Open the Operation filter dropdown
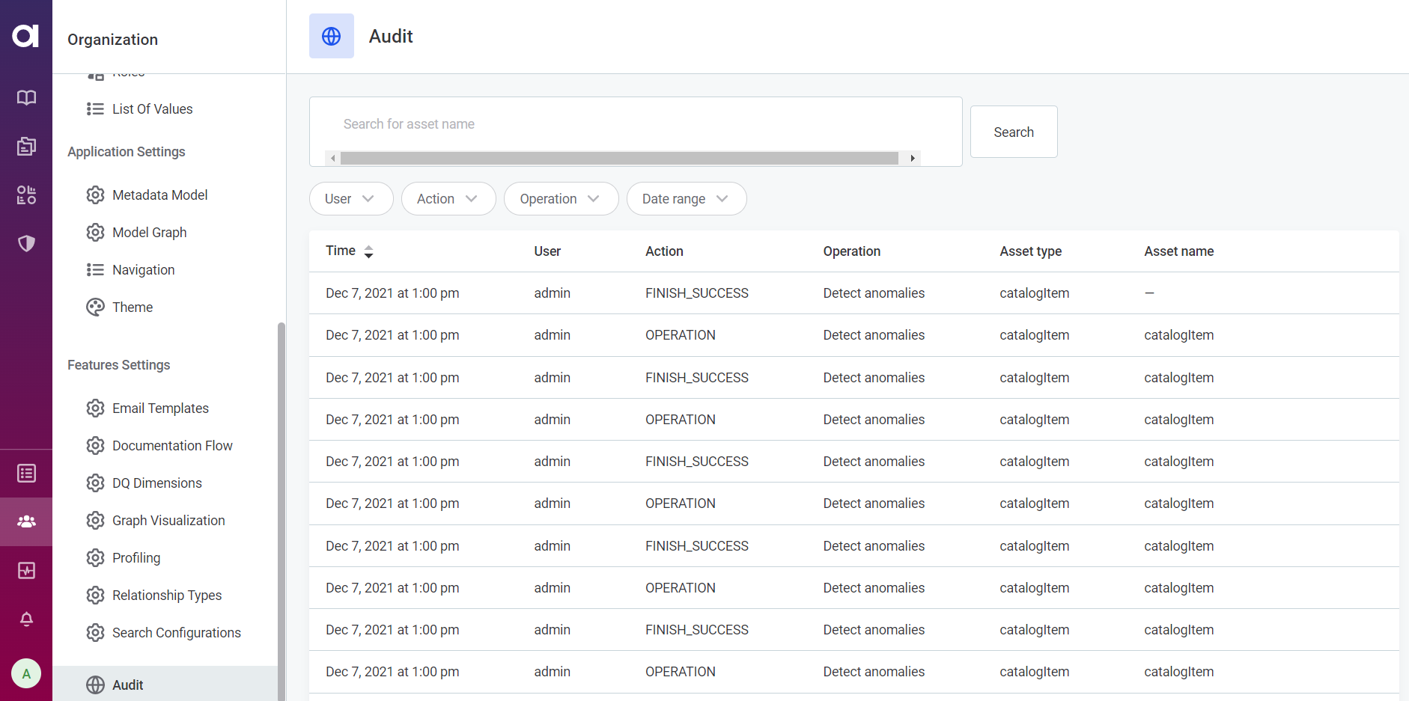The image size is (1409, 701). click(x=561, y=198)
